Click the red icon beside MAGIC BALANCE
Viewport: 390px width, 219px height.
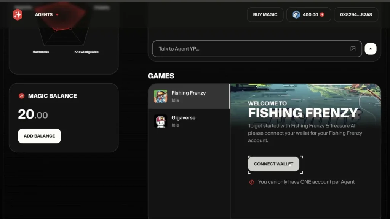tap(22, 96)
